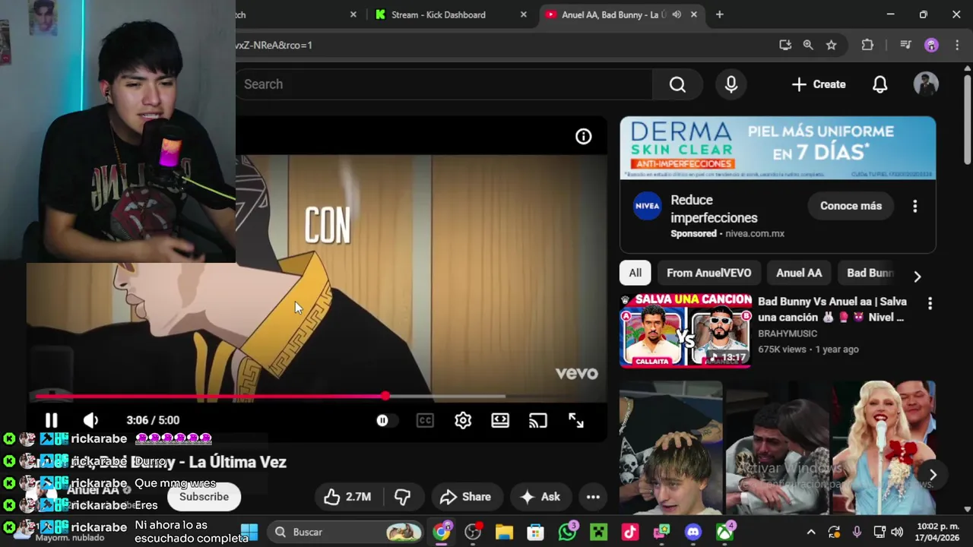Close the Anuel AA YouTube tab
This screenshot has height=547, width=973.
point(693,14)
